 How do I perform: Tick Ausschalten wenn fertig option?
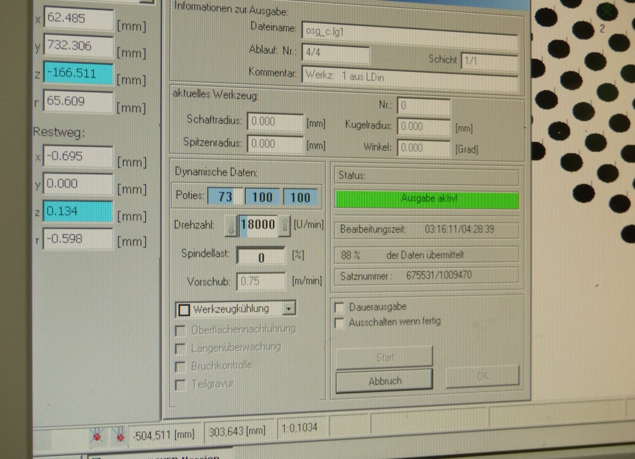339,323
